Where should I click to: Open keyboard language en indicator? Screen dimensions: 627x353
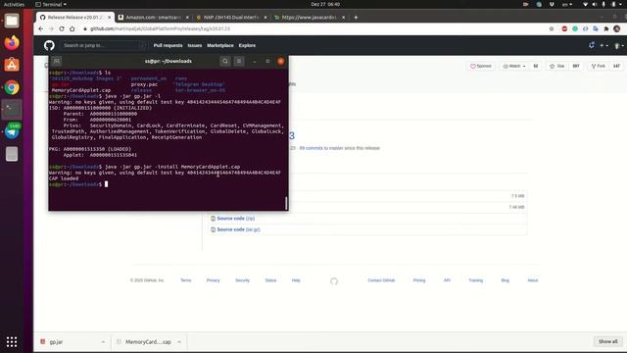(x=567, y=4)
